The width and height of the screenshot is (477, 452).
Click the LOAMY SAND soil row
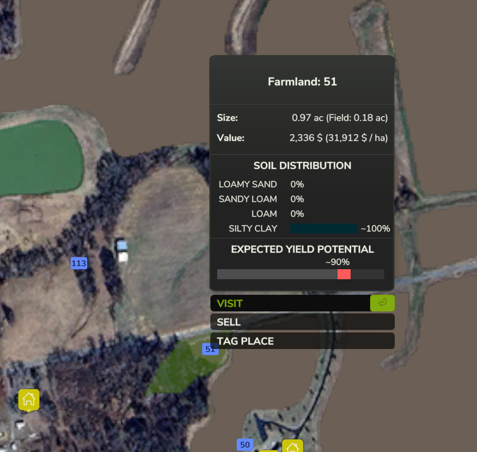tap(261, 184)
